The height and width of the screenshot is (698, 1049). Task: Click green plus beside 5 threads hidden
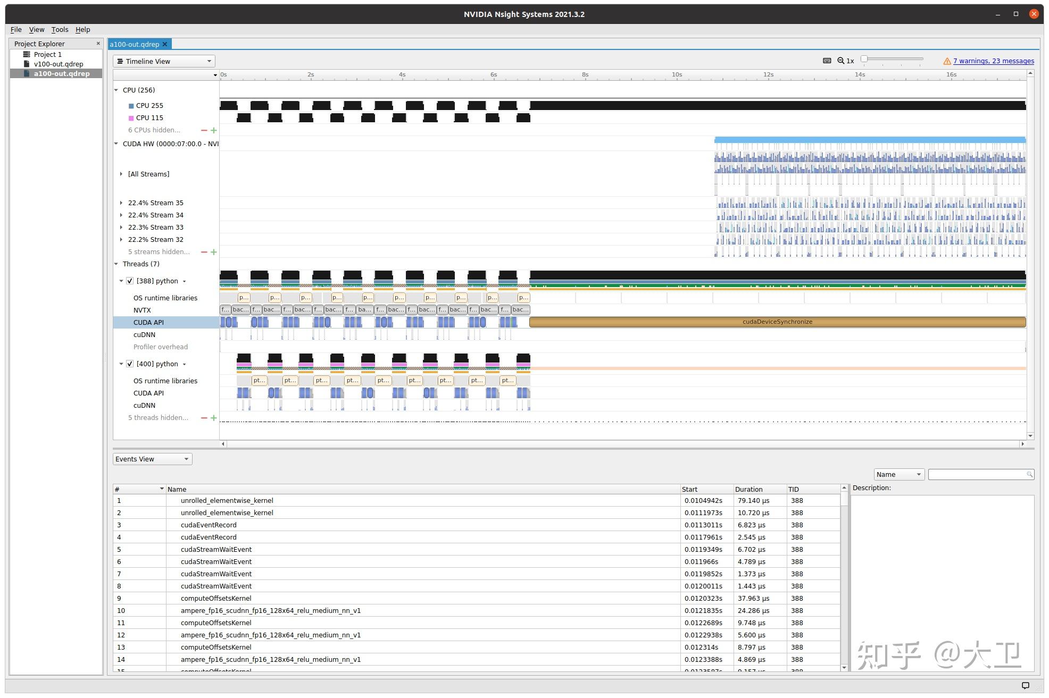pyautogui.click(x=214, y=418)
